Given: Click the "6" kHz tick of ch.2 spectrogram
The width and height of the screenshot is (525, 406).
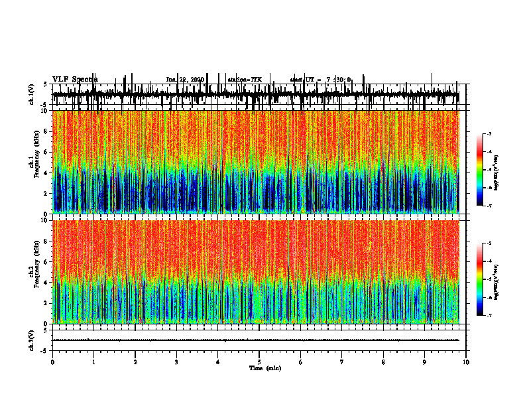Looking at the screenshot, I should pyautogui.click(x=46, y=261).
